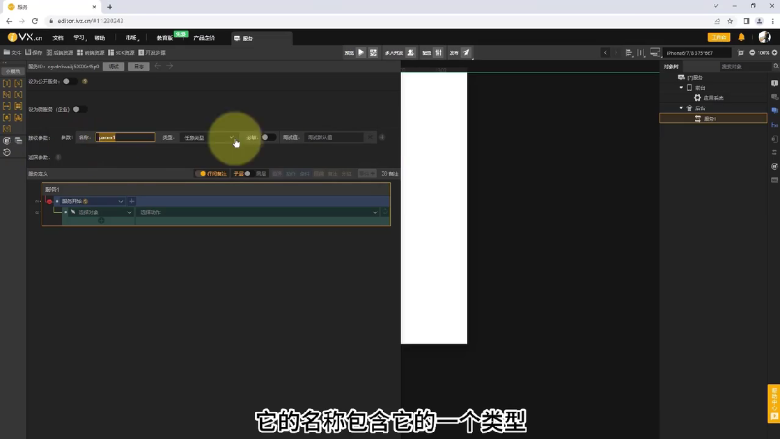This screenshot has height=439, width=780.
Task: Click the back arrow beside 日志
Action: pyautogui.click(x=157, y=65)
